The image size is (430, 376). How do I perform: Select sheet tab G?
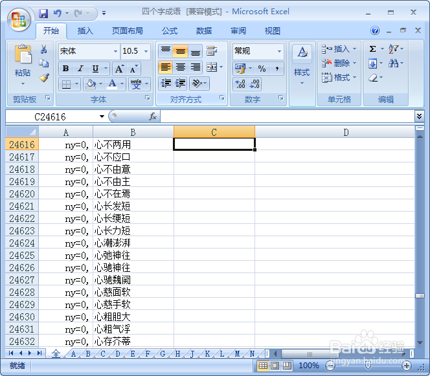pos(163,354)
